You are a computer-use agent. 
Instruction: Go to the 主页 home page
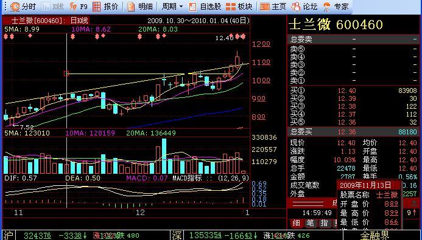click(273, 7)
